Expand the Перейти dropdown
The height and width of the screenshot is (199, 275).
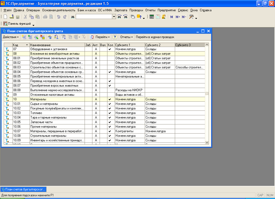click(x=103, y=37)
